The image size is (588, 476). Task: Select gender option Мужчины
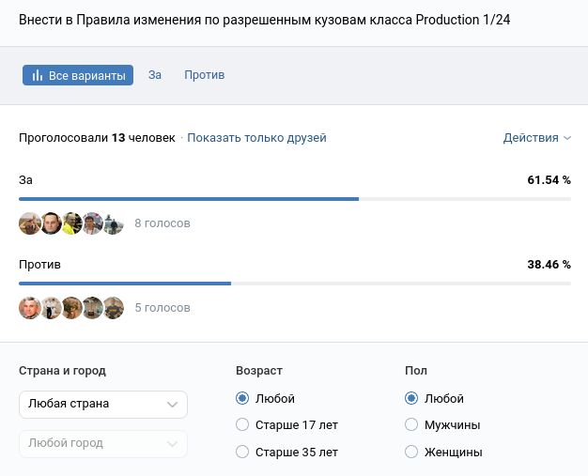(411, 425)
